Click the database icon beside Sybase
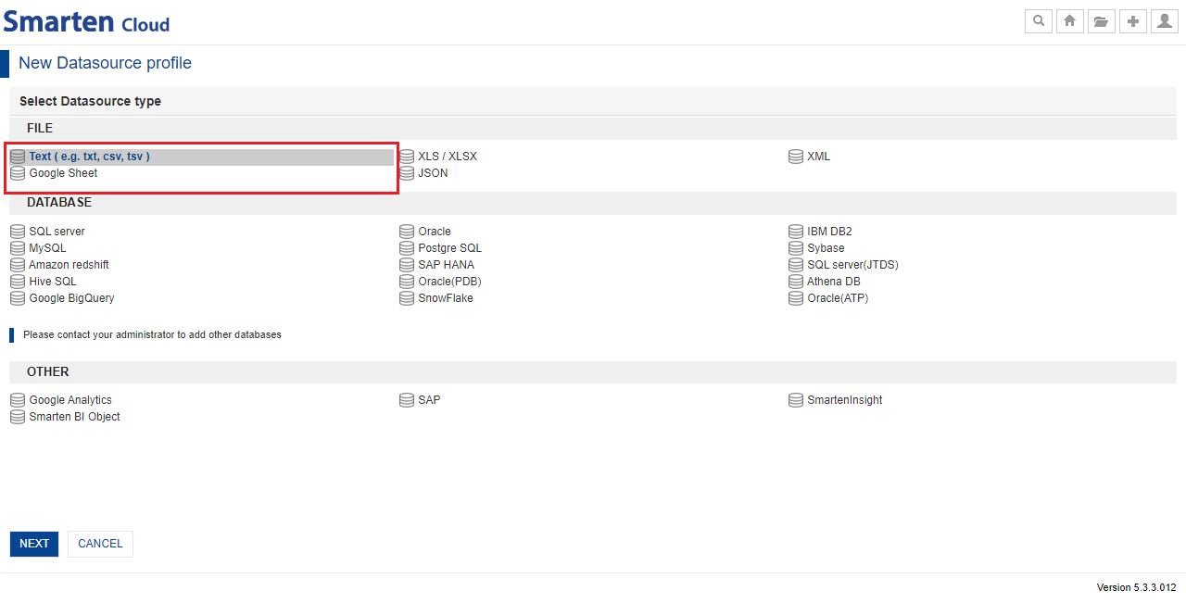1186x603 pixels. (796, 248)
